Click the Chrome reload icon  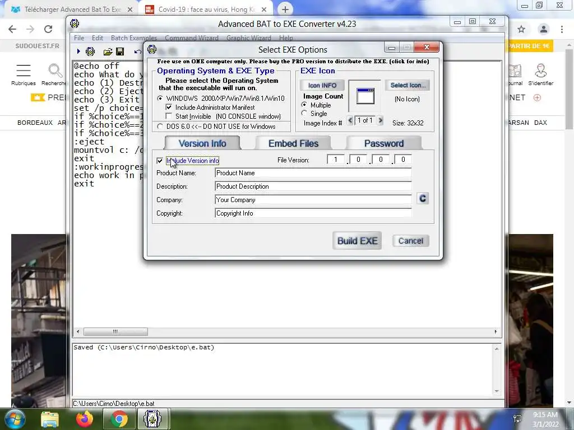pyautogui.click(x=48, y=29)
